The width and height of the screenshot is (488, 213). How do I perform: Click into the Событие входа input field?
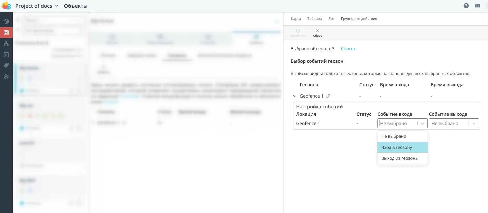tap(396, 124)
